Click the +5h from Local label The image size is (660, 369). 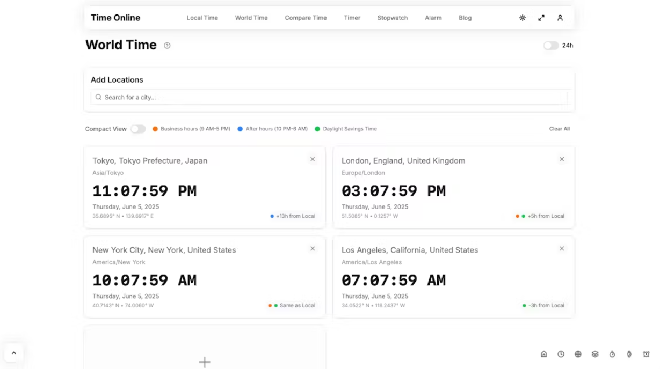coord(546,216)
